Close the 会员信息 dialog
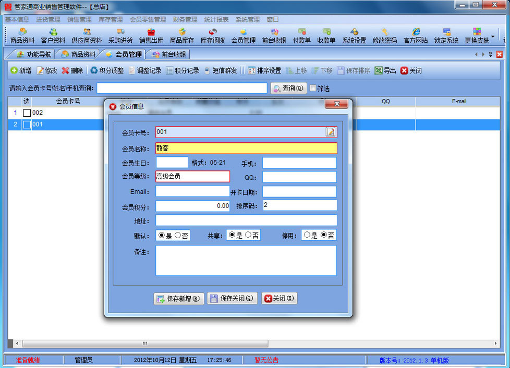The width and height of the screenshot is (510, 368). click(x=337, y=104)
